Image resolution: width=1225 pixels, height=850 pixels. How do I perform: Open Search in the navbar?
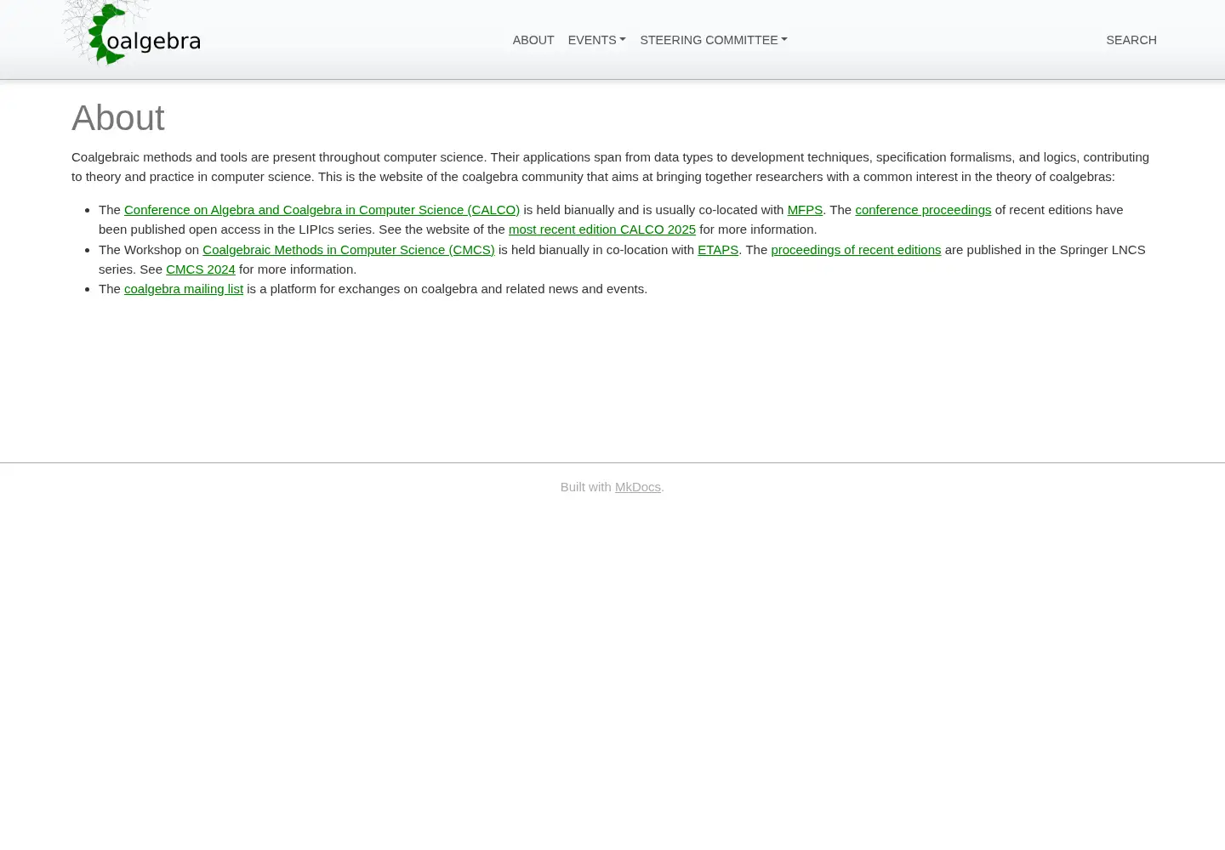click(1131, 40)
